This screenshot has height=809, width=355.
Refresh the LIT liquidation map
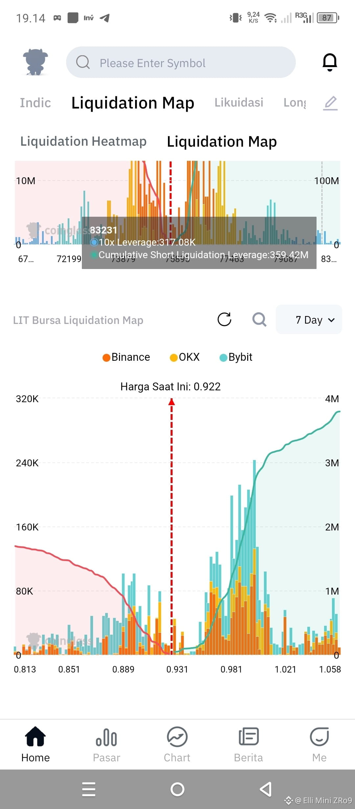tap(225, 319)
